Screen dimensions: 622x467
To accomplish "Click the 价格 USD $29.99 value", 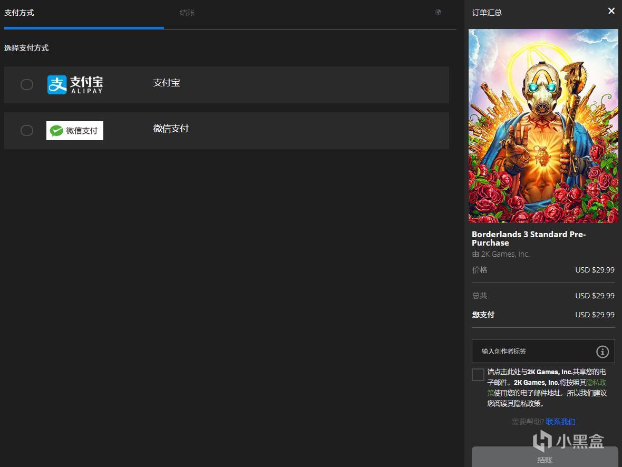I will point(595,270).
